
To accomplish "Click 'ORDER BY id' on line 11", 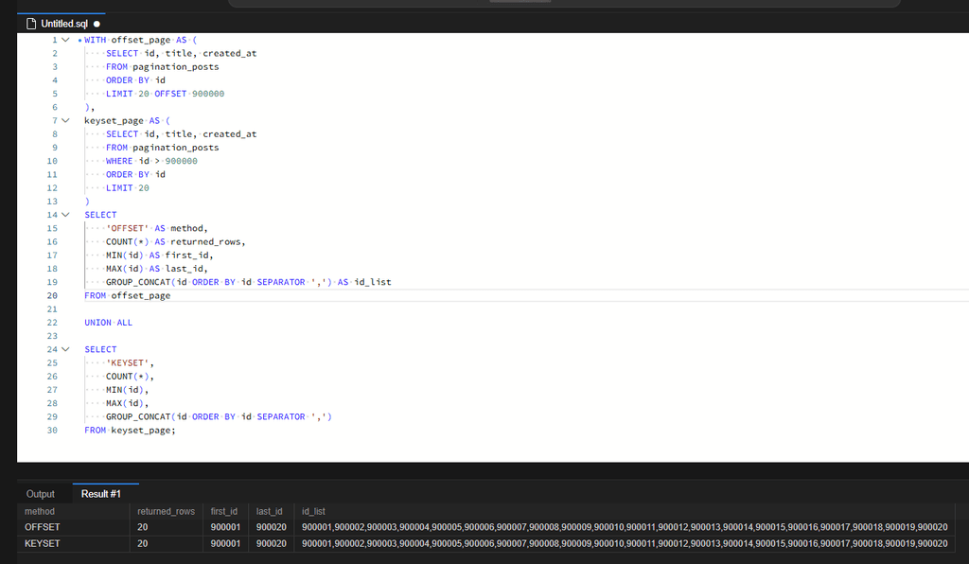I will [x=135, y=175].
